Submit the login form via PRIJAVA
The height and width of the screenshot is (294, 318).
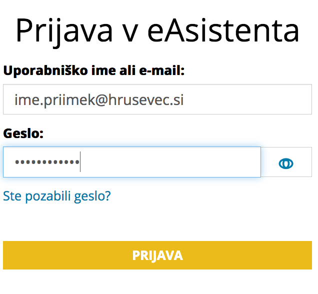[157, 255]
